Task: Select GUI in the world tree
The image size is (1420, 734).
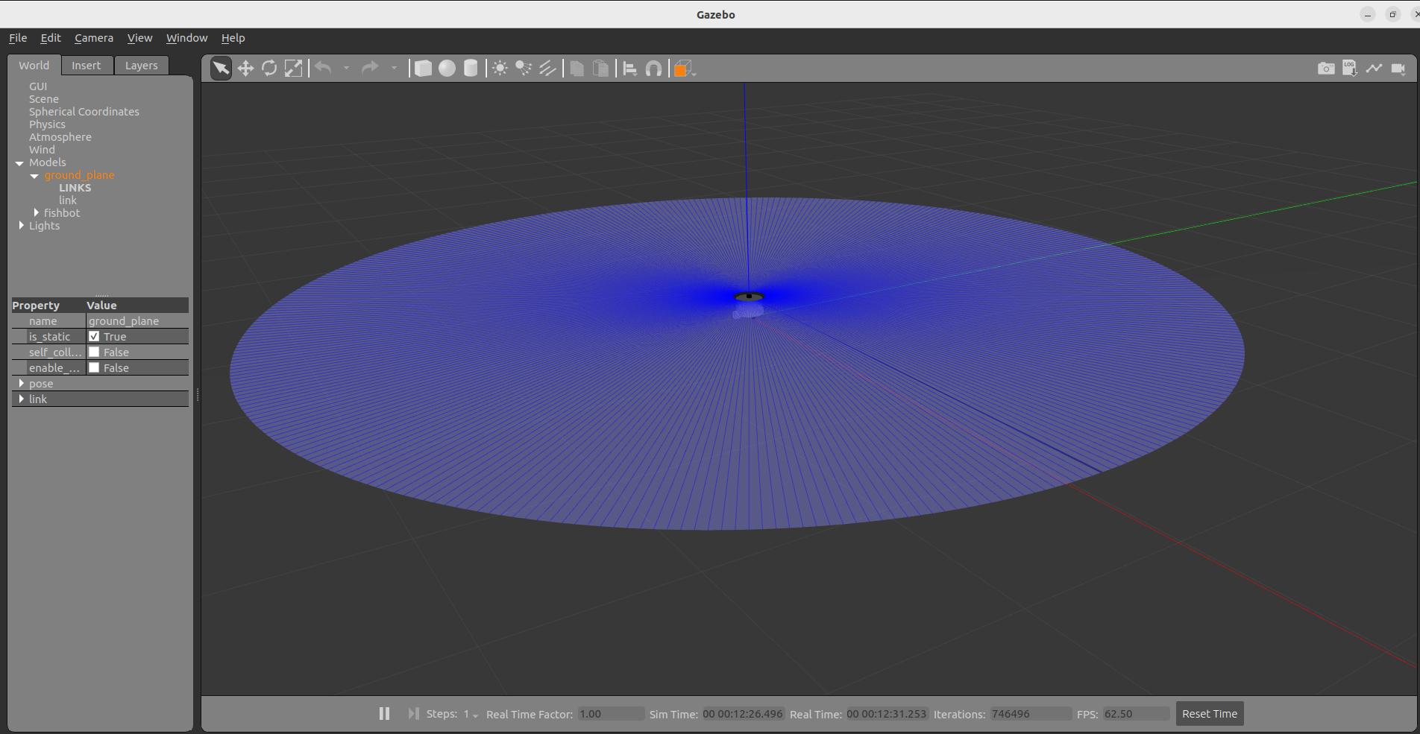Action: pyautogui.click(x=38, y=86)
